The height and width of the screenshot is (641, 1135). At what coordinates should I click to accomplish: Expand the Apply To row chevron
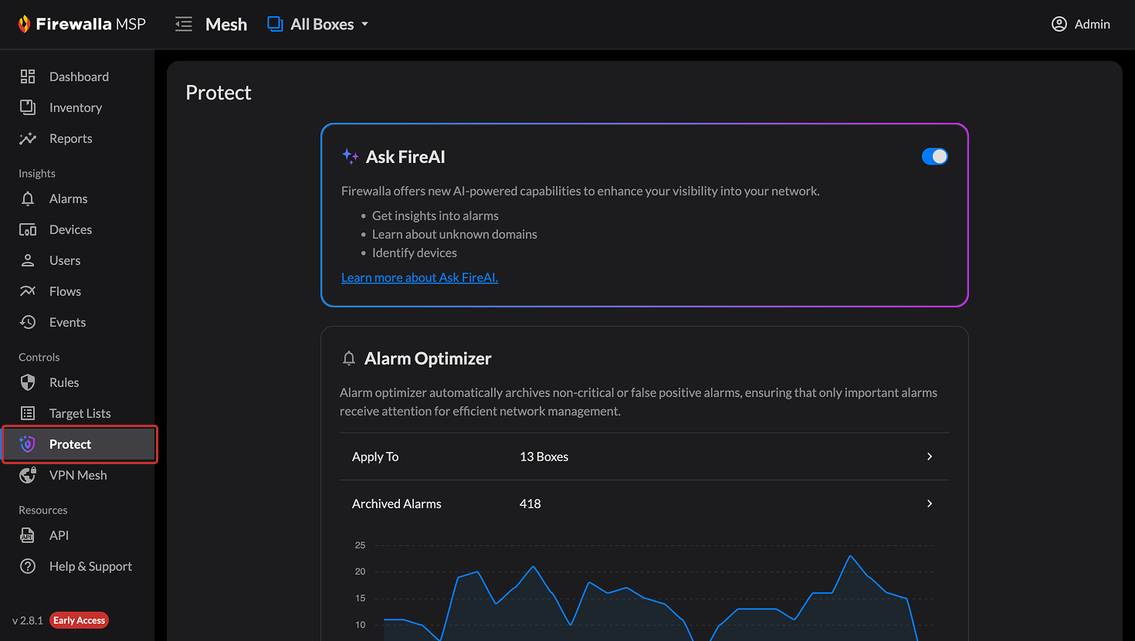click(930, 456)
